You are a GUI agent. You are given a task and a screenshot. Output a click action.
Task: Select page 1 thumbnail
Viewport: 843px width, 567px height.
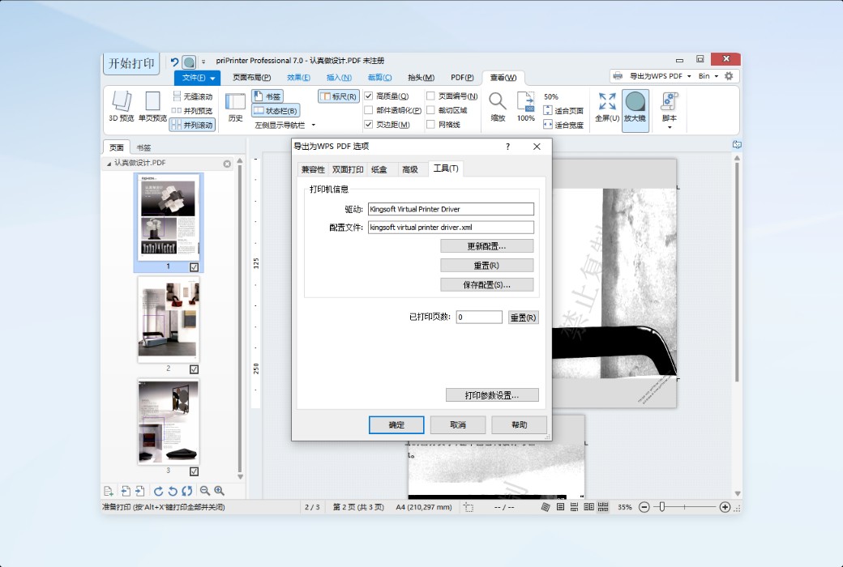pos(168,218)
